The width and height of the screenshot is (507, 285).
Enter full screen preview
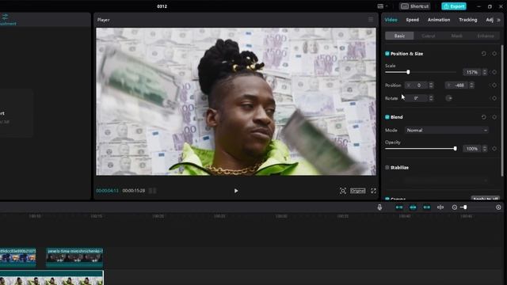[x=373, y=191]
